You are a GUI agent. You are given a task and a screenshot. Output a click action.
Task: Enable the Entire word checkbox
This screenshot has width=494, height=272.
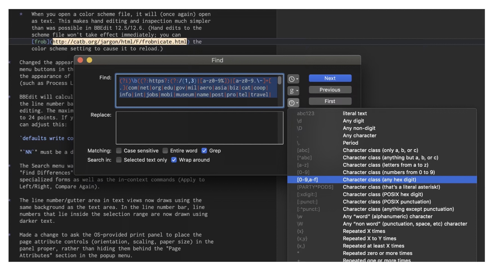click(165, 151)
